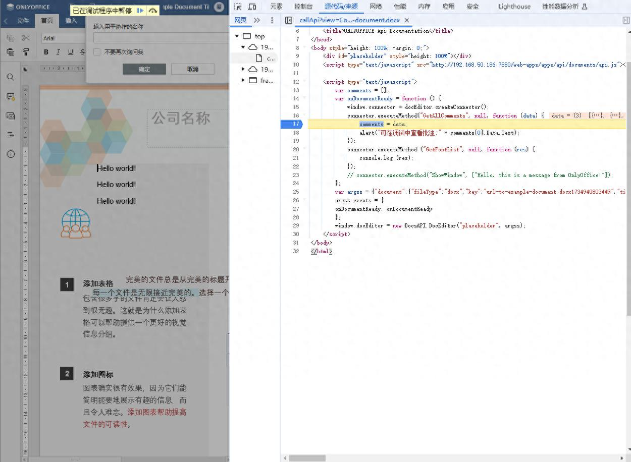Toggle Italic formatting in ONLYOFFICE toolbar
The width and height of the screenshot is (631, 462).
pos(58,52)
